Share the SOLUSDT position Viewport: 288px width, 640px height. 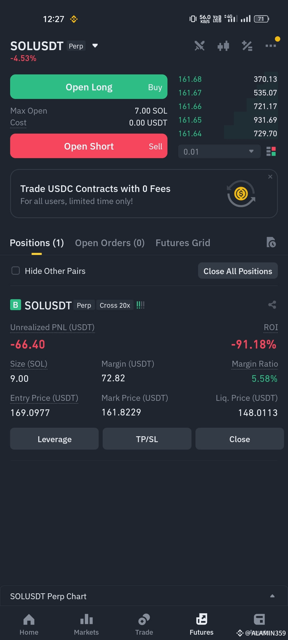click(272, 305)
